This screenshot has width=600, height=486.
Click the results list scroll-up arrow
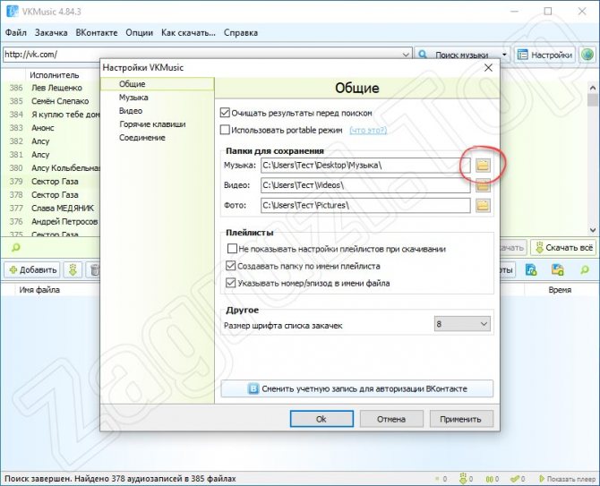[593, 88]
